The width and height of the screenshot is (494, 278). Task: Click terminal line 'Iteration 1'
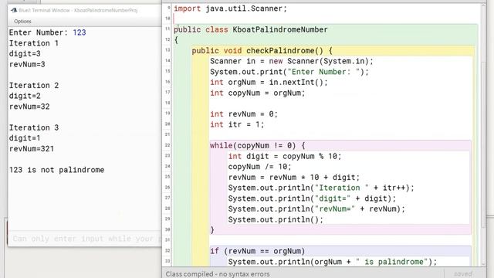(34, 43)
